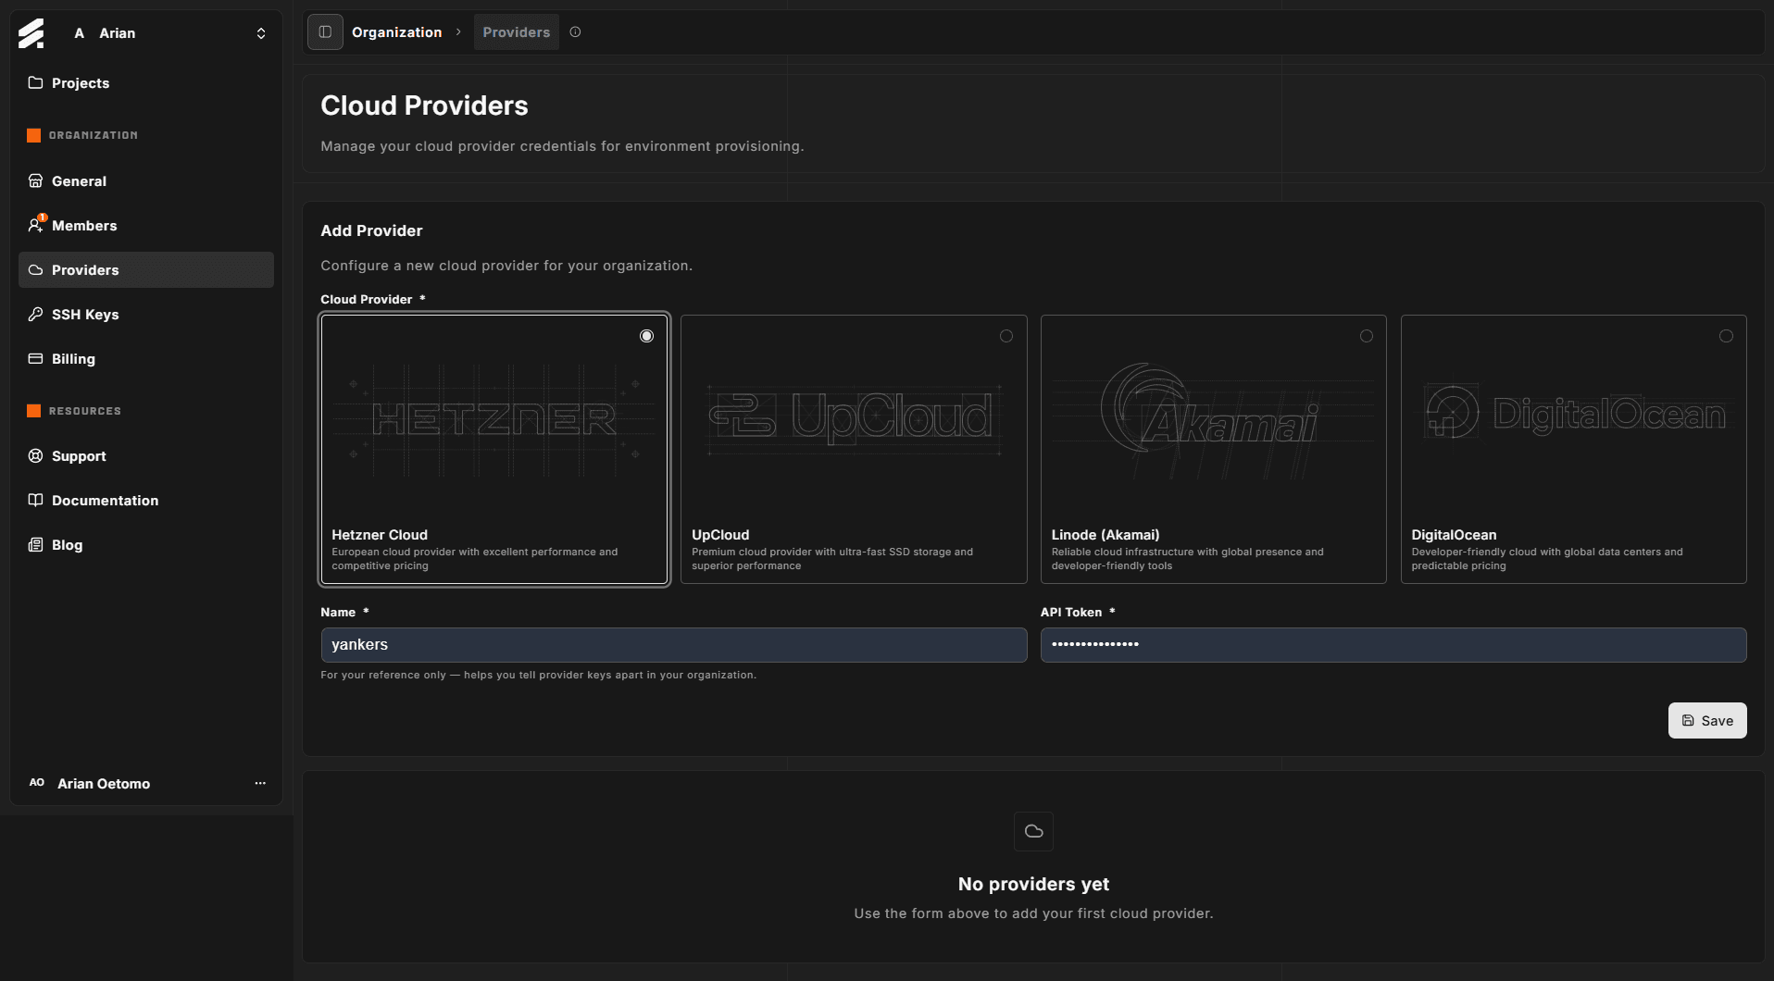This screenshot has height=981, width=1774.
Task: Click the Akamai logo graphic
Action: [1213, 419]
